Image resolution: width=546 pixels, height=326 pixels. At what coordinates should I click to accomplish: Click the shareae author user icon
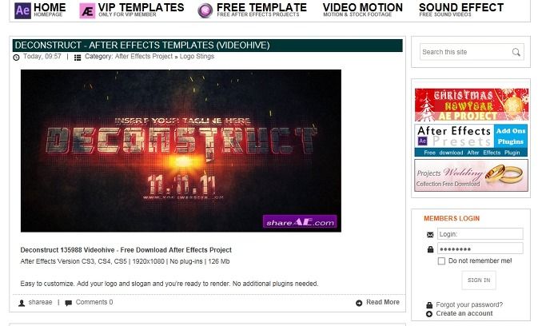[x=22, y=303]
